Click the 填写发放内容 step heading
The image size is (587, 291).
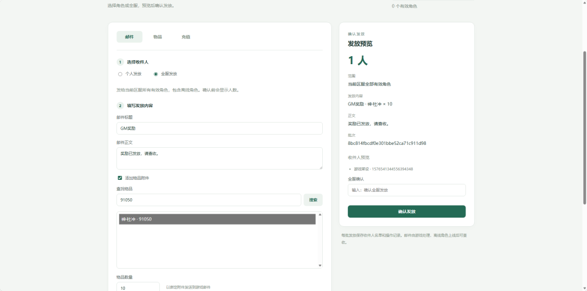tap(140, 105)
